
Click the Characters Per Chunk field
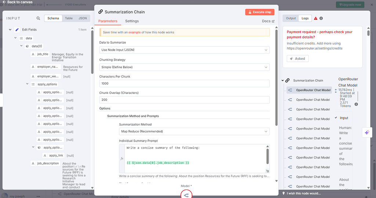[184, 84]
